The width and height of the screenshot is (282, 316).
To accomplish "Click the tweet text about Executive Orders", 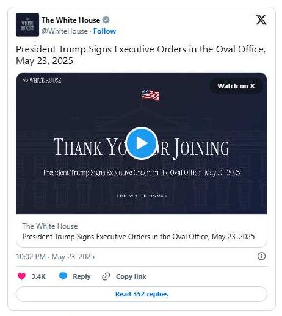I will tap(141, 55).
